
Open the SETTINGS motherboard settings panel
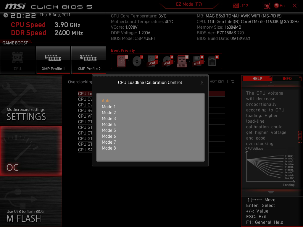point(31,100)
